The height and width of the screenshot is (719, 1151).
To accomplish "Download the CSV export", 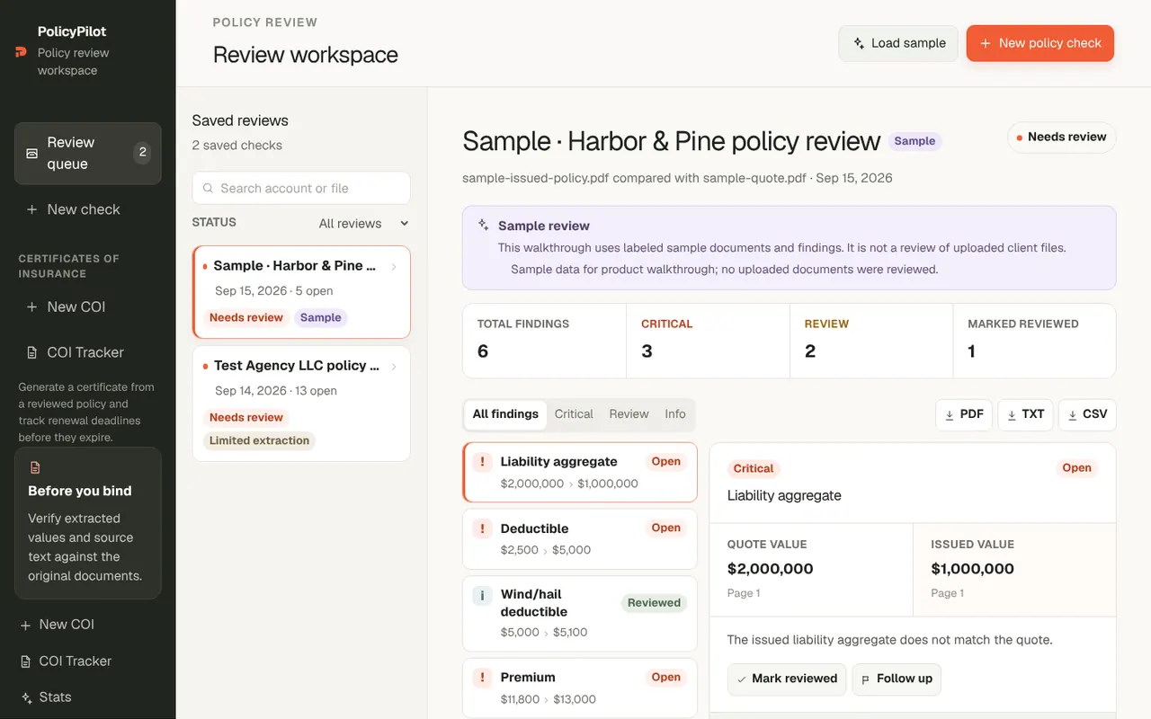I will point(1087,414).
